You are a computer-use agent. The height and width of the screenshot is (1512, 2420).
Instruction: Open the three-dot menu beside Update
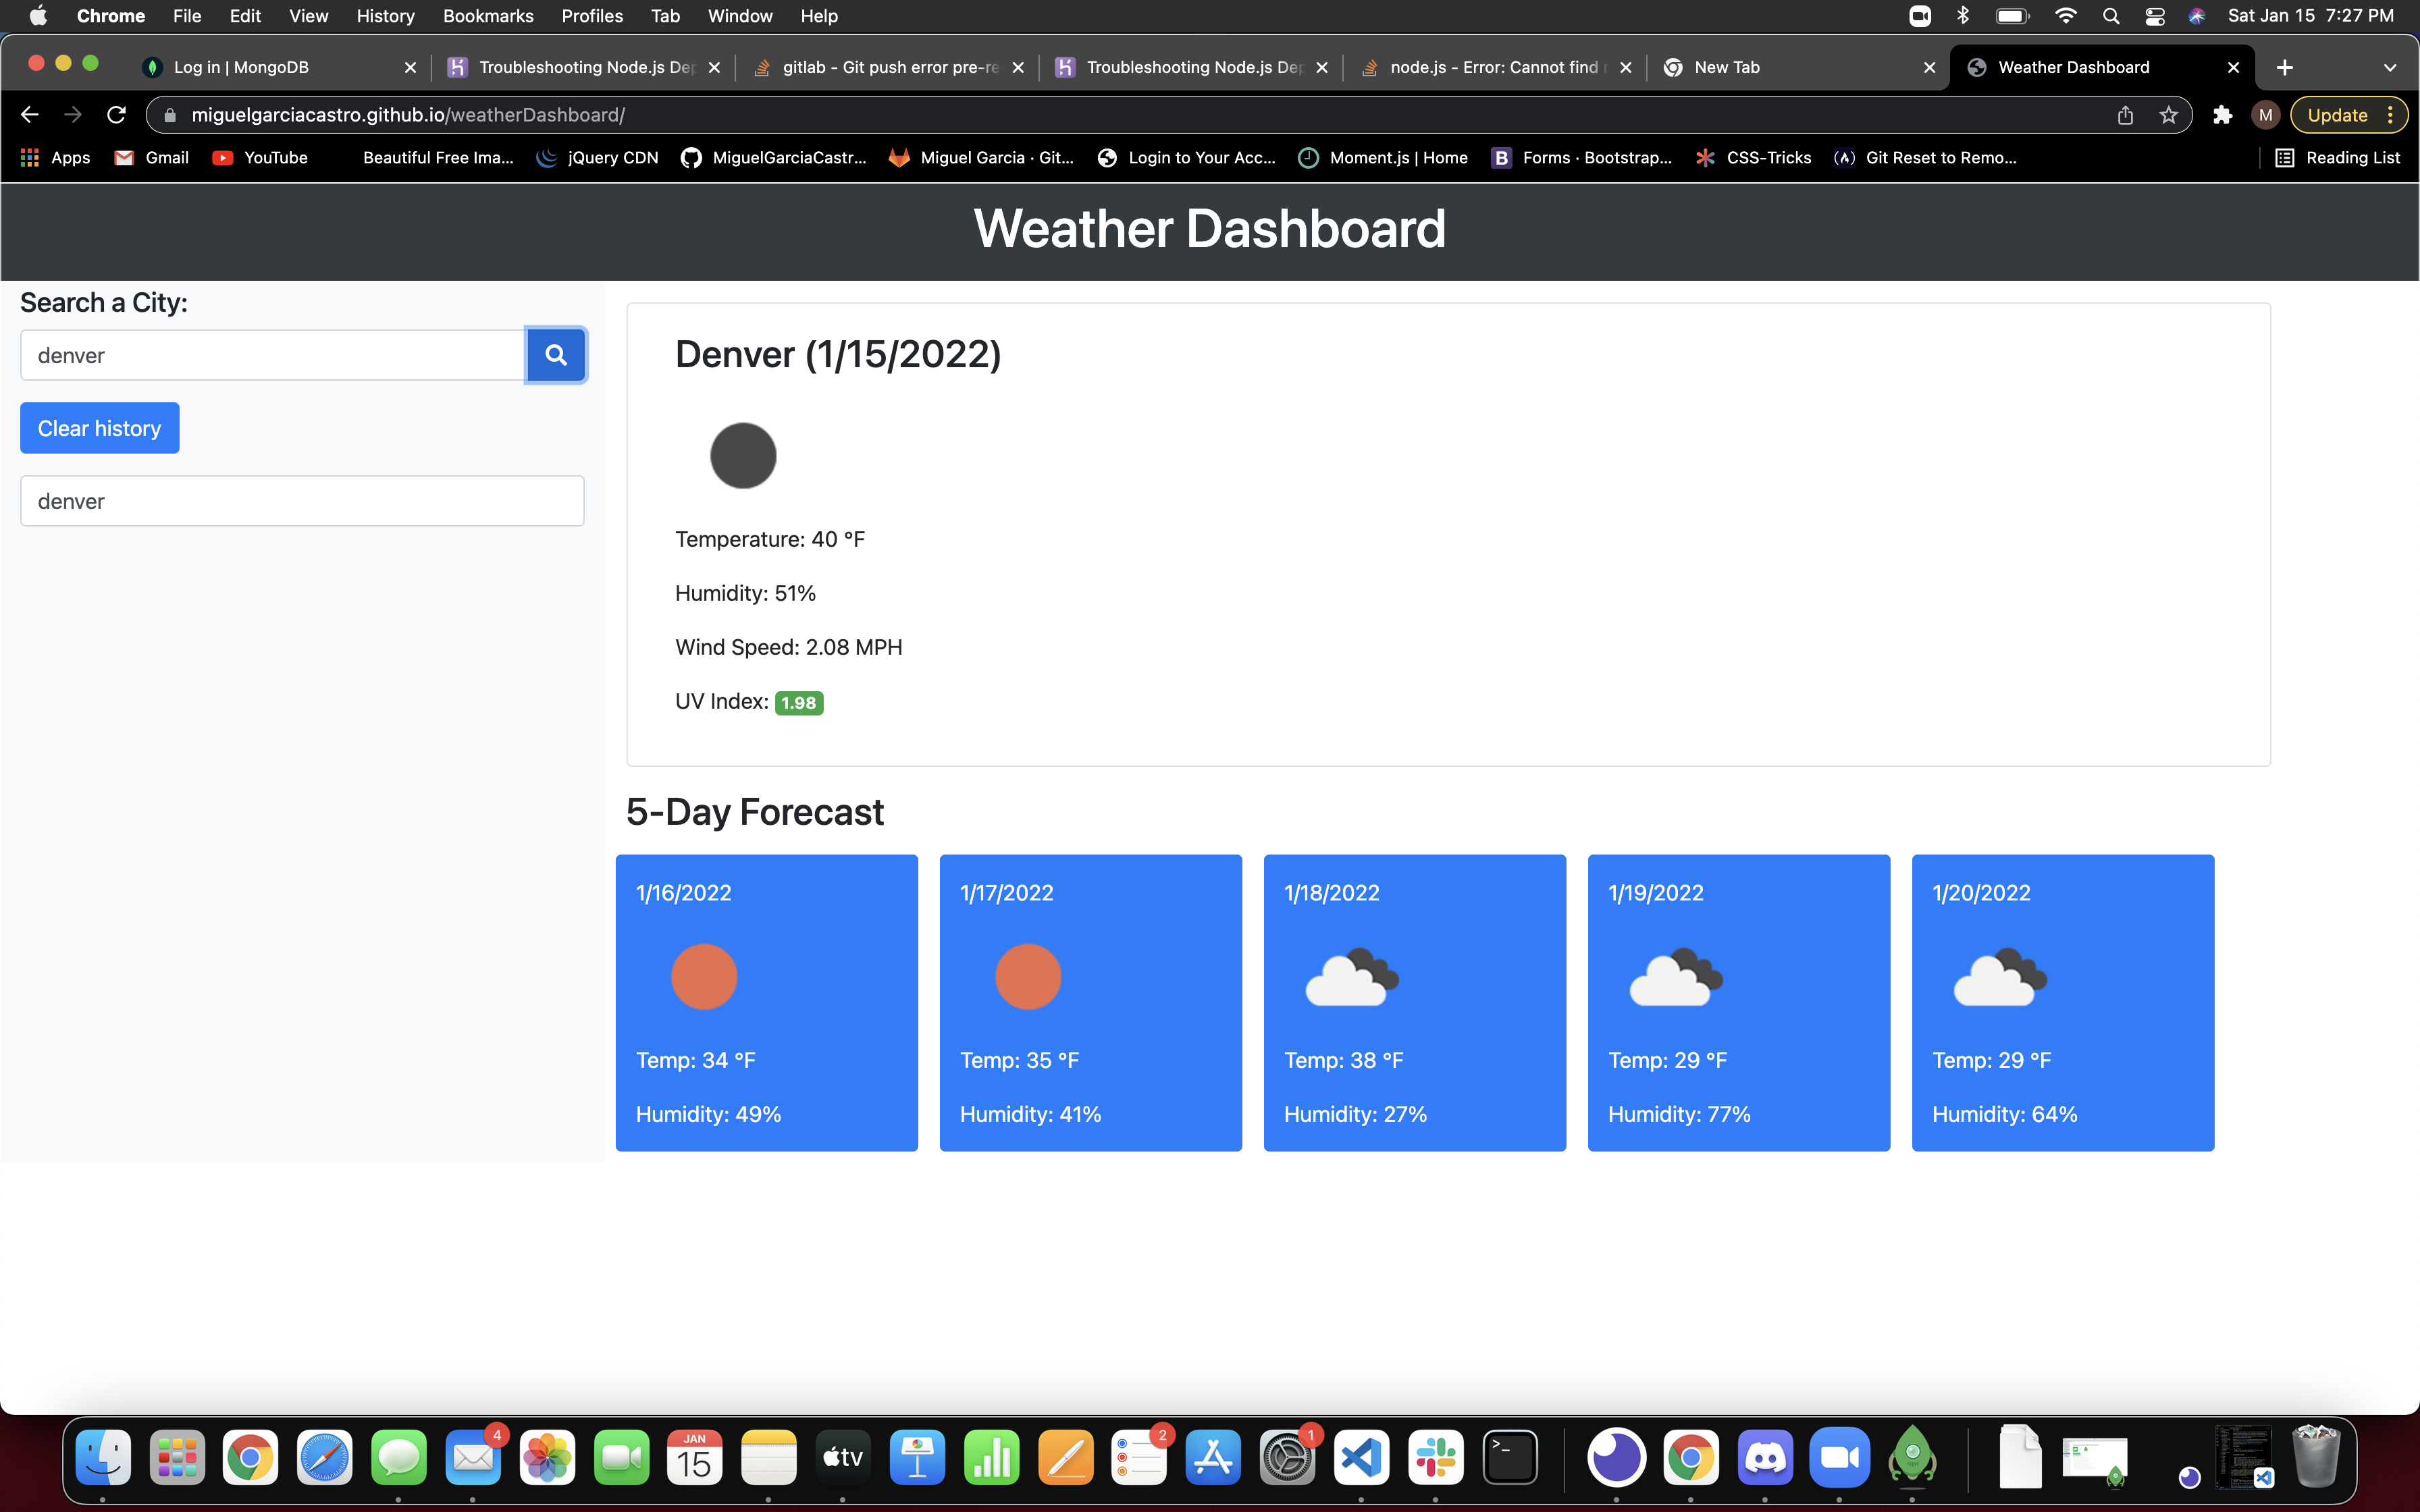[x=2389, y=114]
